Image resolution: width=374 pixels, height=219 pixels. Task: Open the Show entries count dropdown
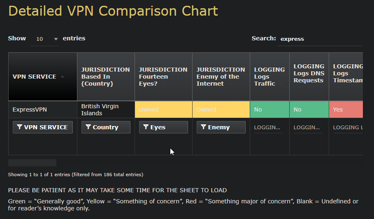pos(44,39)
